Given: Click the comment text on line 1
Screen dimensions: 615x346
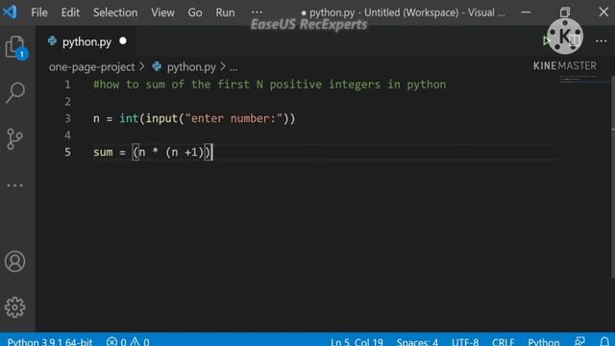Looking at the screenshot, I should 269,85.
